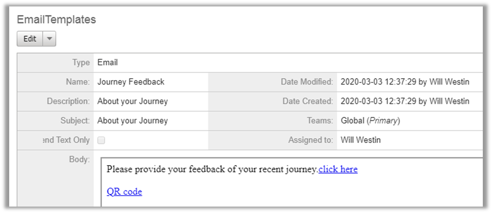Open the 'click here' hyperlink
492x213 pixels.
(x=338, y=169)
